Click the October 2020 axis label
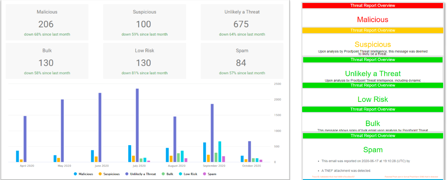 [251, 166]
